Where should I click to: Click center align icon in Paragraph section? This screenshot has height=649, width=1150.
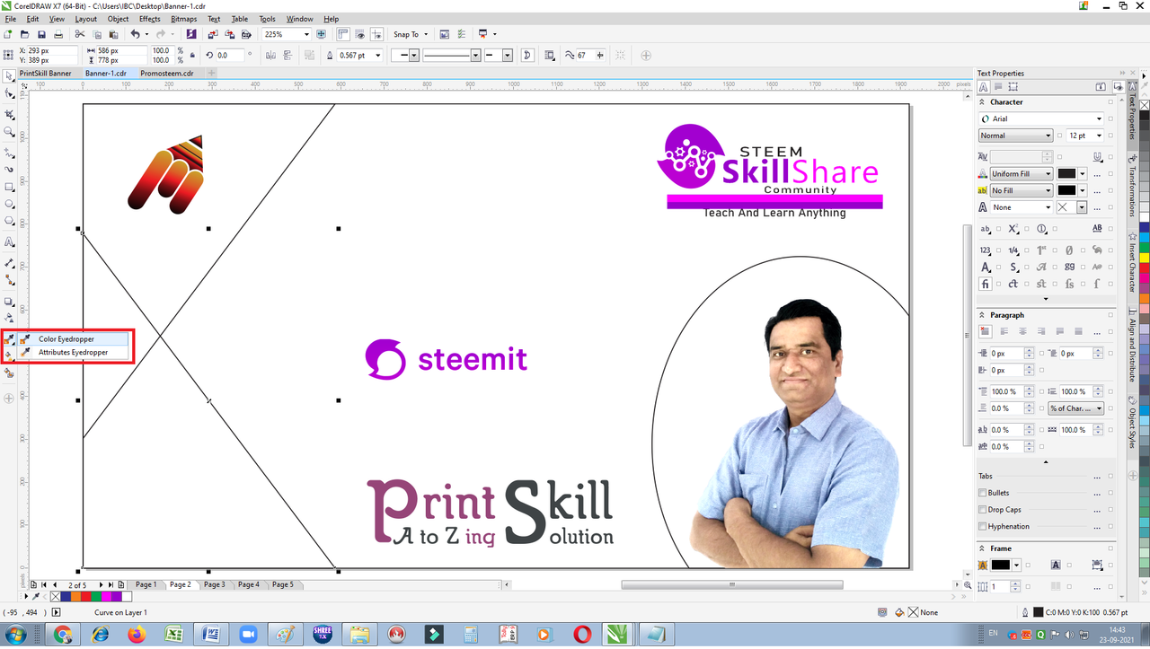point(1022,332)
